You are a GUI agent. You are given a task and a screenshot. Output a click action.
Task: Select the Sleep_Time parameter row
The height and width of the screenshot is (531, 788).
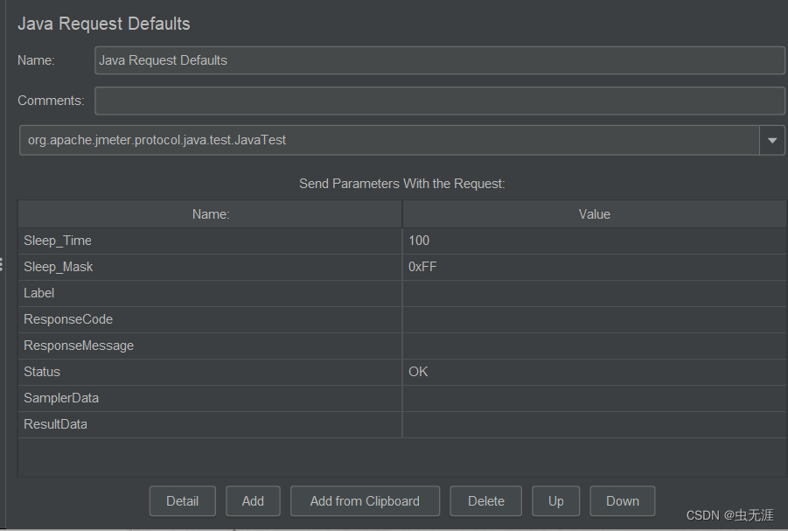tap(210, 241)
